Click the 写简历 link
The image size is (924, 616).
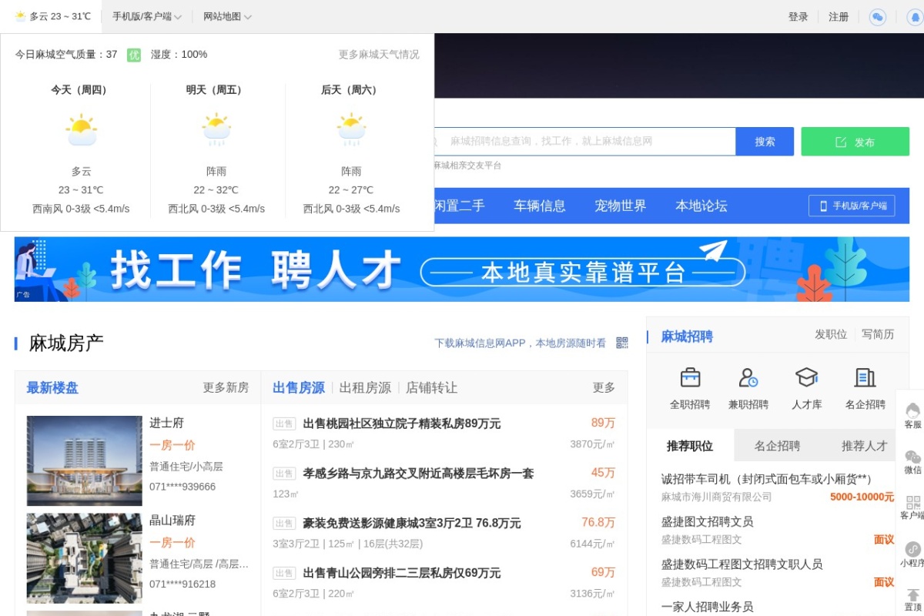878,334
